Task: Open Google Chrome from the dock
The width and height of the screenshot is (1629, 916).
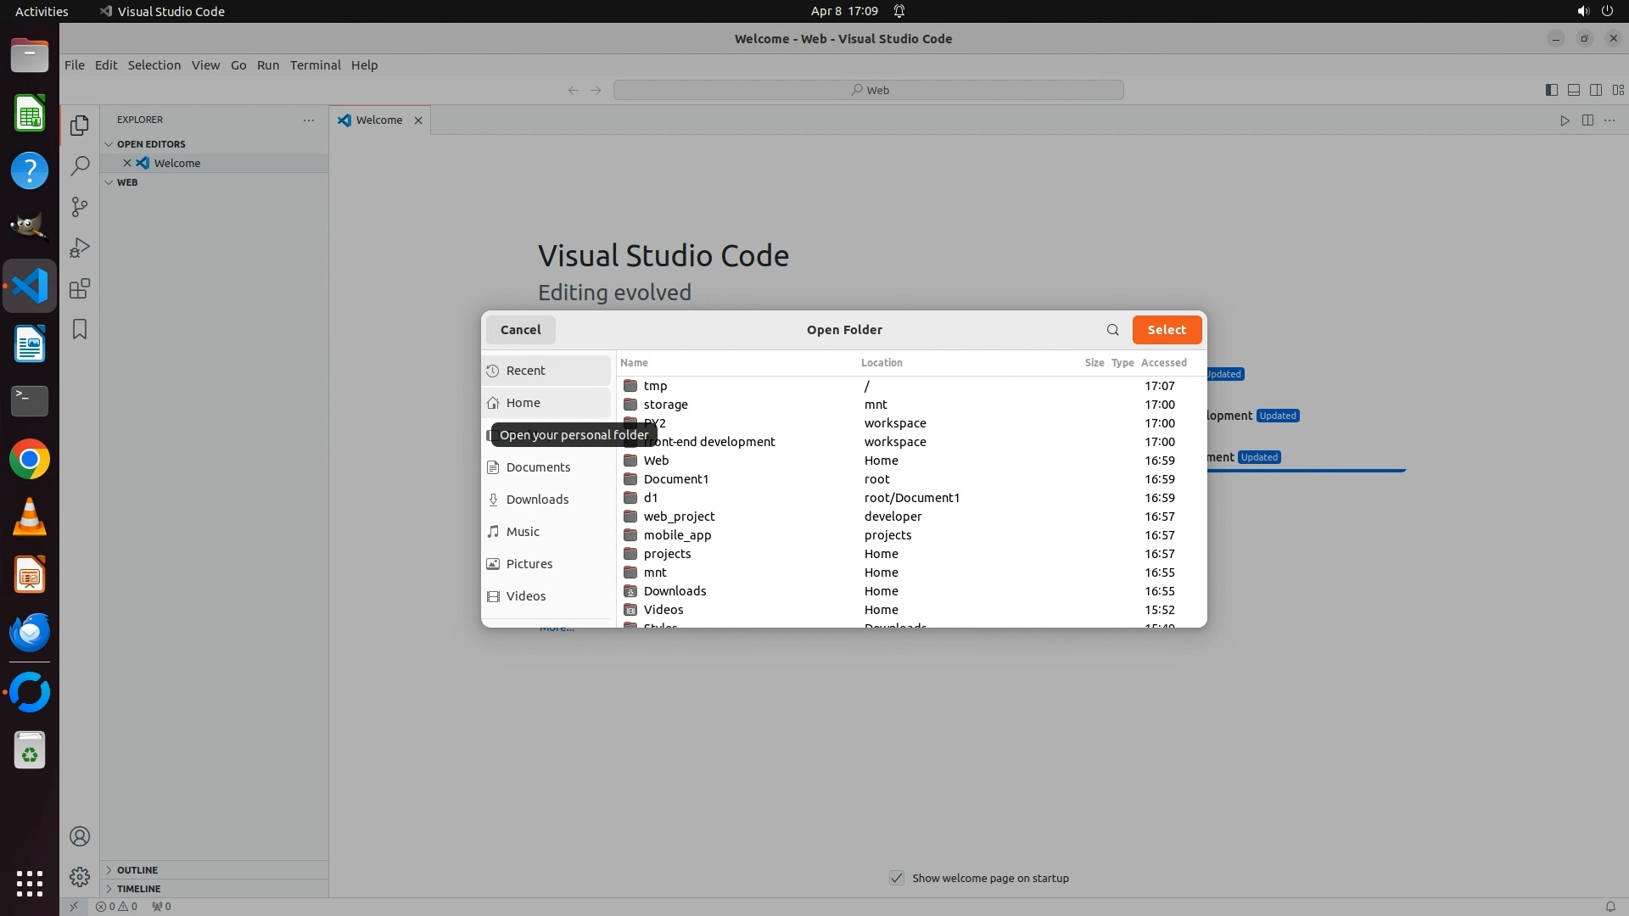Action: coord(30,460)
